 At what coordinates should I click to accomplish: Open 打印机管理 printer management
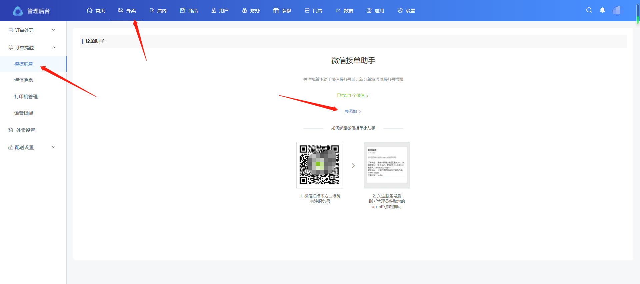(26, 97)
